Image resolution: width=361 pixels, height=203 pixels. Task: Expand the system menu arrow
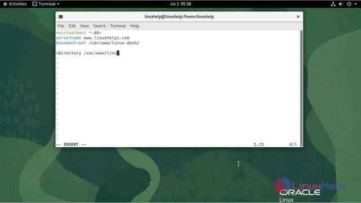[355, 4]
